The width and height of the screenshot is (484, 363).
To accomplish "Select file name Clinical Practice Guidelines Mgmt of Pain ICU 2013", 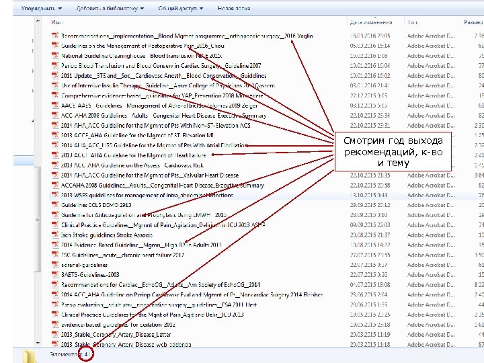I will (152, 315).
